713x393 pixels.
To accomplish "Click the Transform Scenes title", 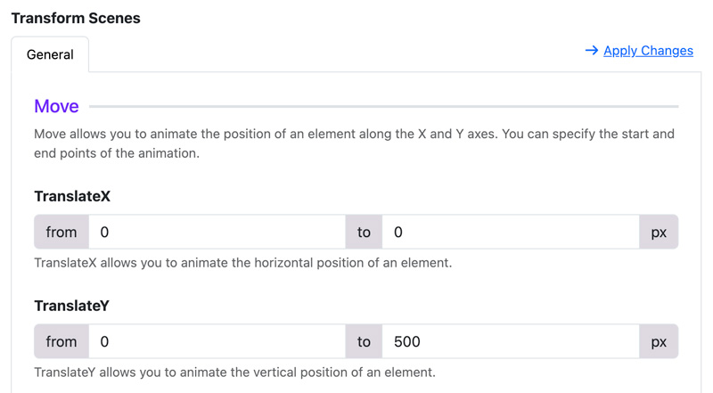I will [x=76, y=18].
